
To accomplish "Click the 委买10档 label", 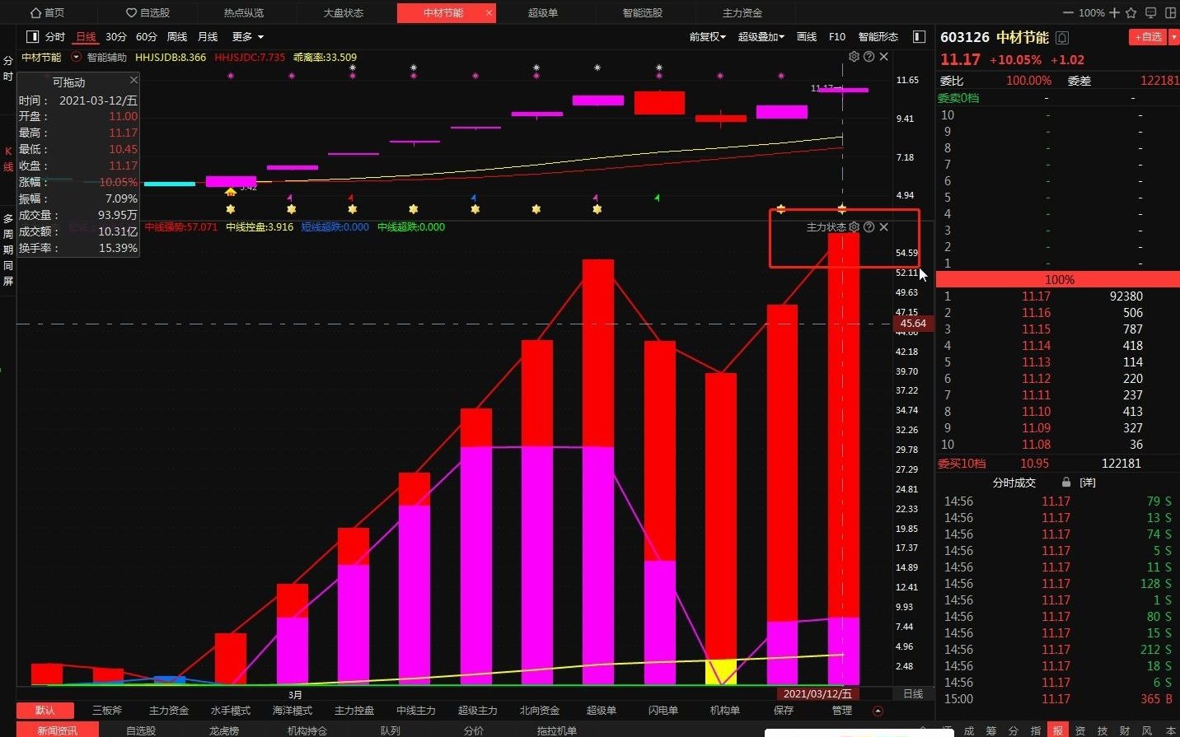I will pyautogui.click(x=962, y=464).
